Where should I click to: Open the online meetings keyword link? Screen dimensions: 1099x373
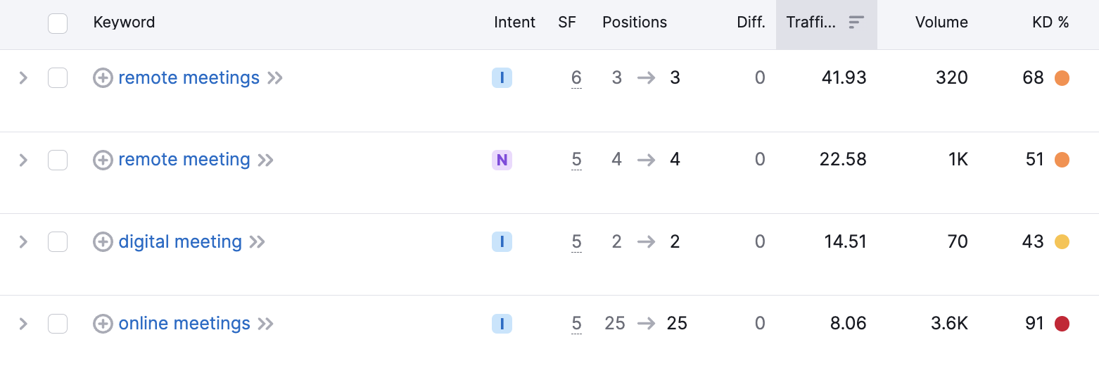point(184,324)
